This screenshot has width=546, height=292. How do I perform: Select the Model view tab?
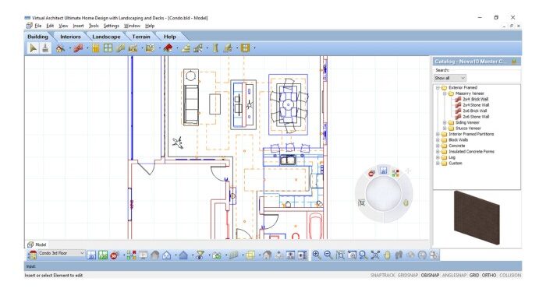point(37,245)
